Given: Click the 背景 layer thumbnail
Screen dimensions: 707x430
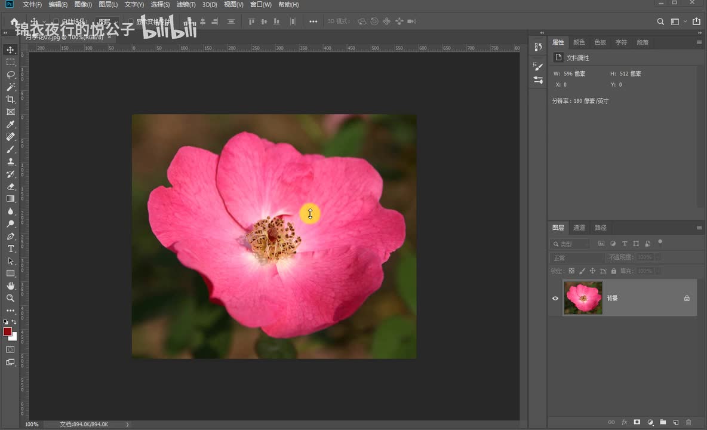Looking at the screenshot, I should click(x=583, y=298).
